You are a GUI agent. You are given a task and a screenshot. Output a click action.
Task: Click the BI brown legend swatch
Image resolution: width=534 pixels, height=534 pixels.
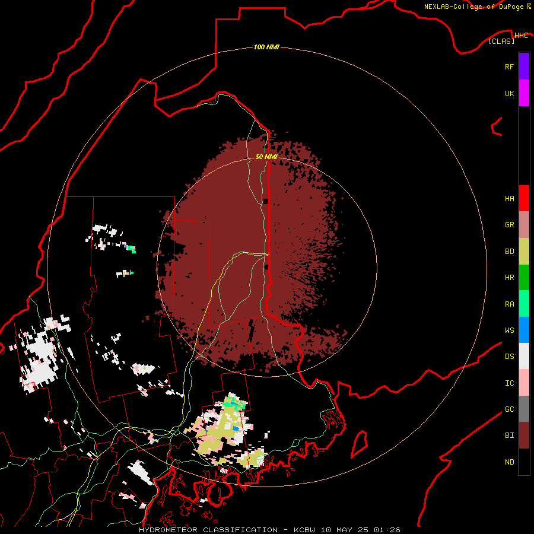524,436
